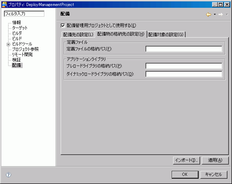Maximize the properties window

point(220,5)
